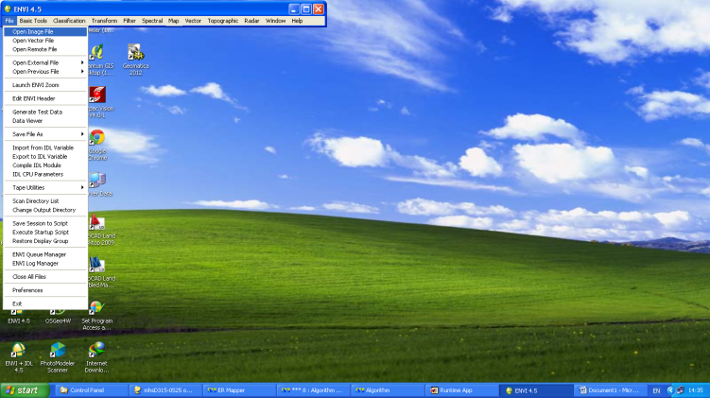This screenshot has height=398, width=710.
Task: Select Export to IDL Variable
Action: tap(45, 157)
